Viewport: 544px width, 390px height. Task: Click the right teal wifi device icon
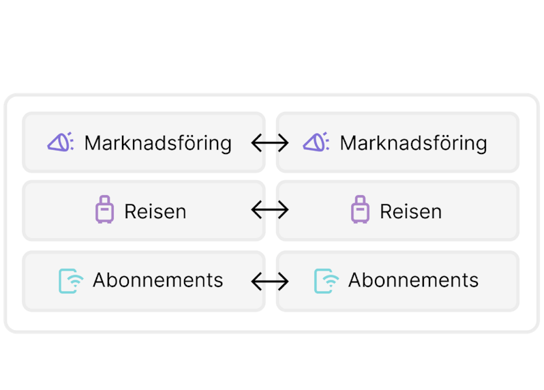coord(327,280)
